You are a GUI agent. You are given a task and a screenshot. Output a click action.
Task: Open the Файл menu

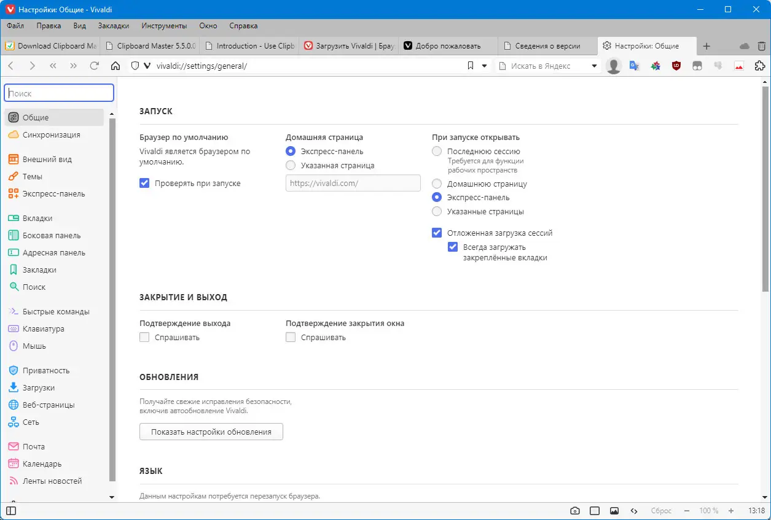point(15,26)
